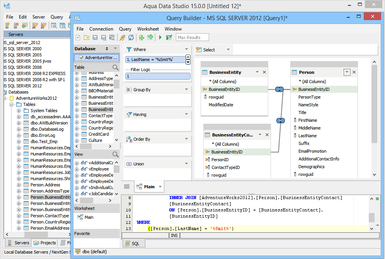Image resolution: width=385 pixels, height=259 pixels.
Task: Open BusinessEntityCo... table dropdown arrow
Action: pyautogui.click(x=260, y=135)
